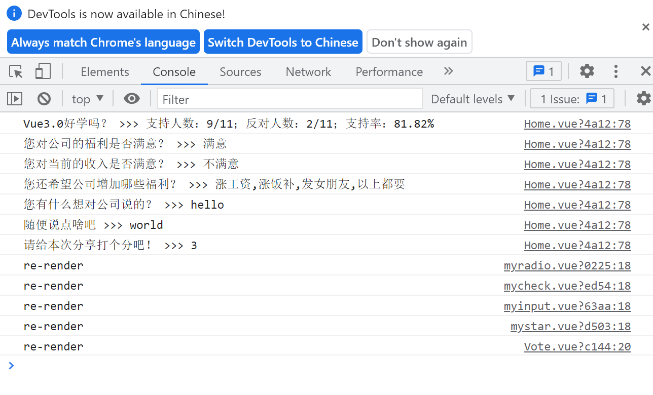This screenshot has height=395, width=653.
Task: Click the 1 Issue button
Action: (x=572, y=99)
